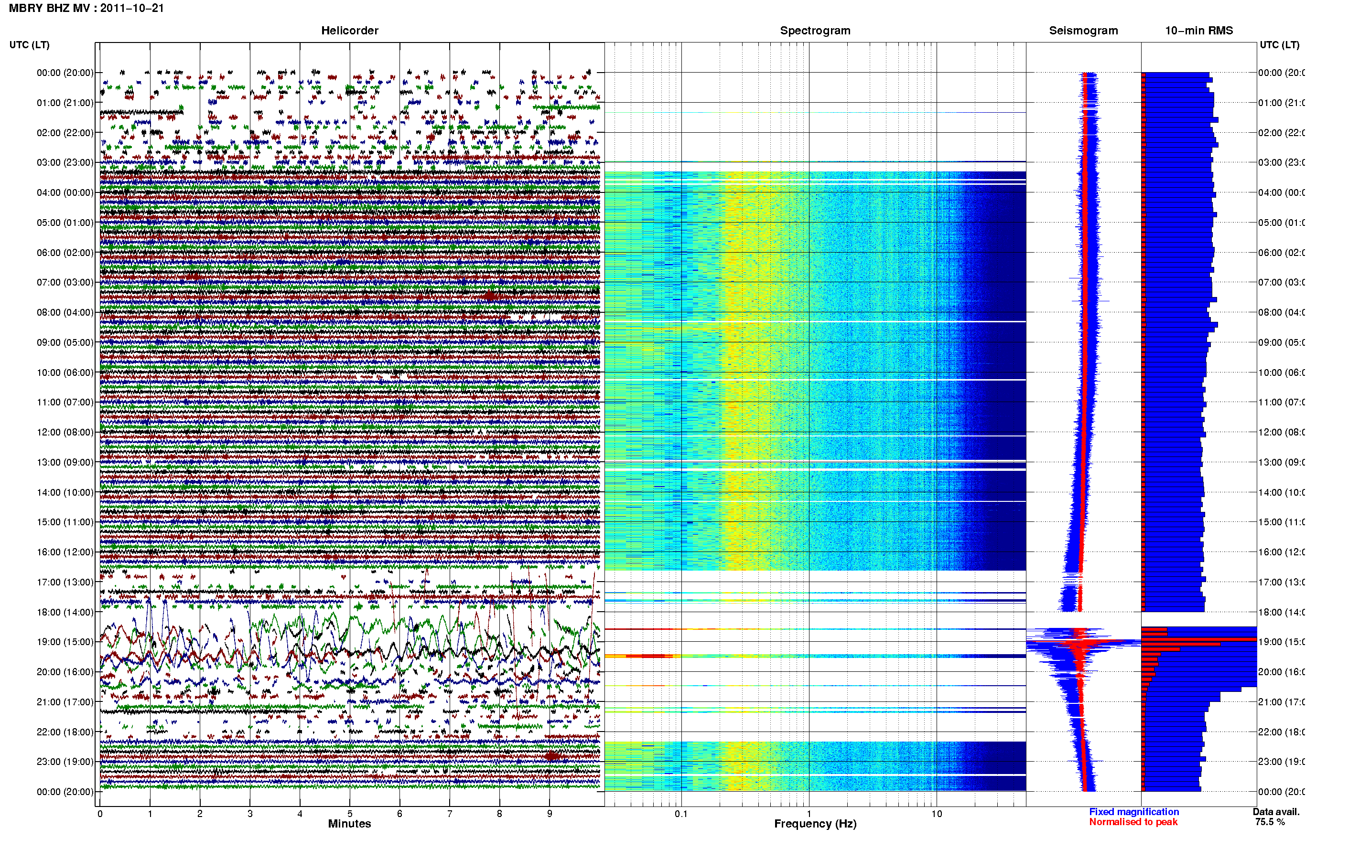The image size is (1359, 849).
Task: Click the '1' frequency tick label
Action: point(809,814)
